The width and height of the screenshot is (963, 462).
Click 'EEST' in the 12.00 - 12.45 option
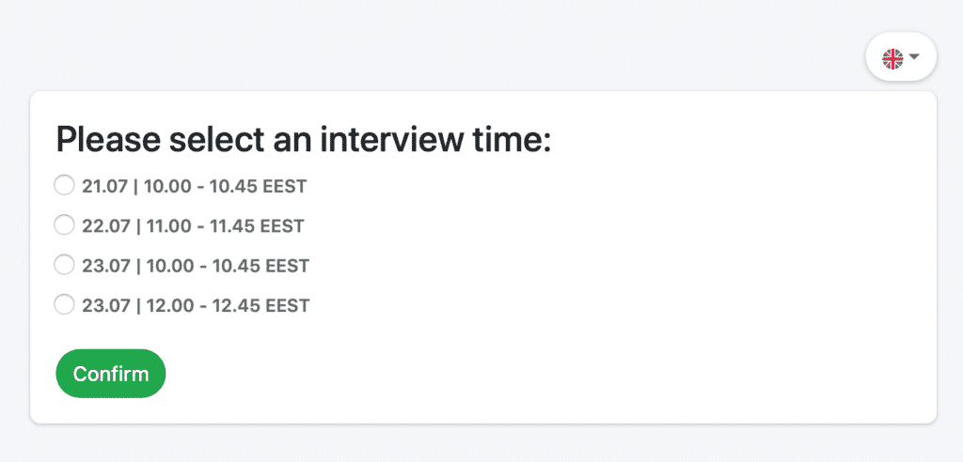pyautogui.click(x=288, y=305)
